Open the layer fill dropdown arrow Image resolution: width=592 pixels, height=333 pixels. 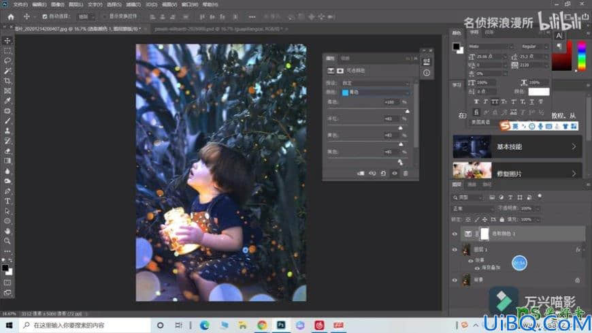[538, 219]
